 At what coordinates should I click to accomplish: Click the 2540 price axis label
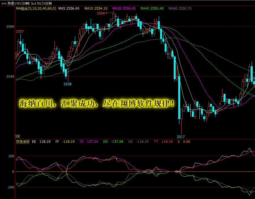(10, 77)
